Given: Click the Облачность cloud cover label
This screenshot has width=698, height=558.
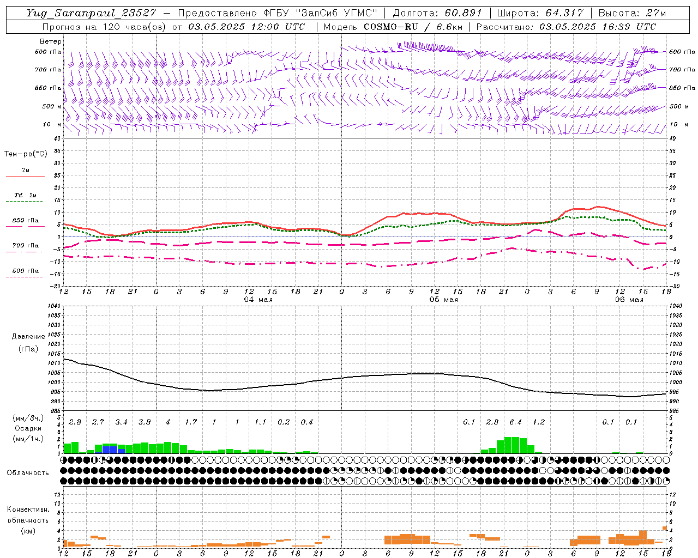Looking at the screenshot, I should 28,473.
